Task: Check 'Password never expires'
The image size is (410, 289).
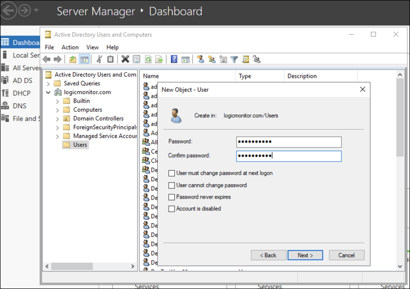Action: pyautogui.click(x=171, y=197)
